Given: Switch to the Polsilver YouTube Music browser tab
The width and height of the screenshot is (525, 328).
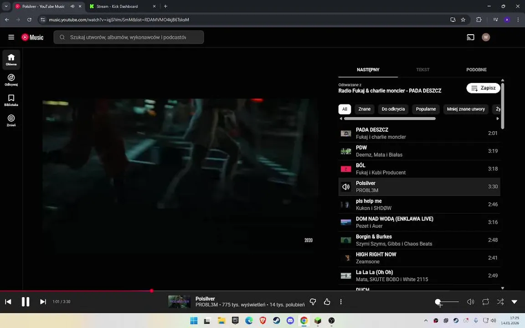Looking at the screenshot, I should [x=44, y=6].
